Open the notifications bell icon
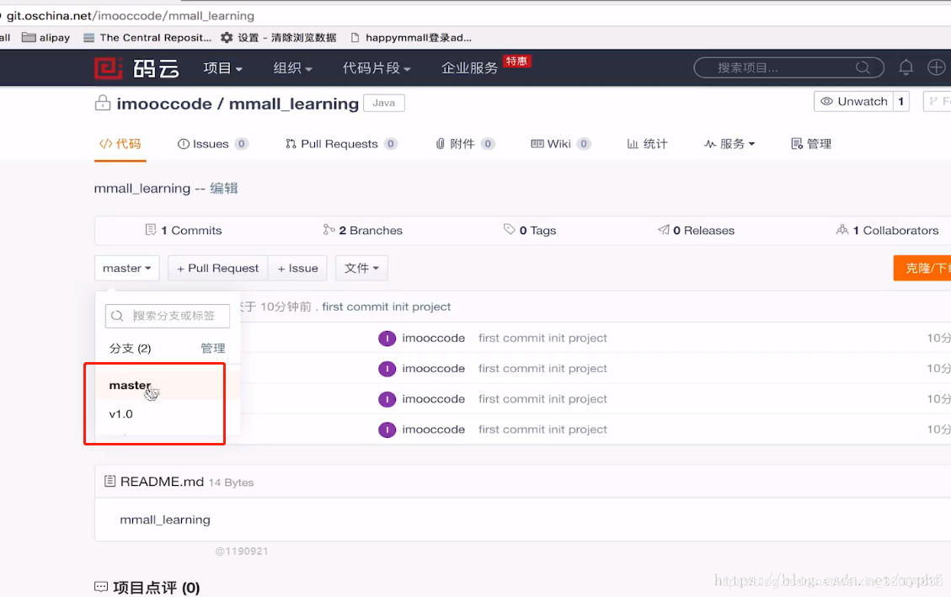951x597 pixels. tap(906, 67)
